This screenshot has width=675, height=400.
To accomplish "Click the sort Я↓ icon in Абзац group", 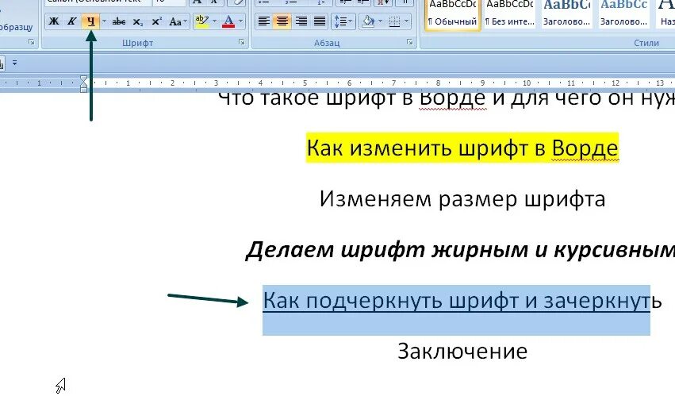I will (382, 2).
